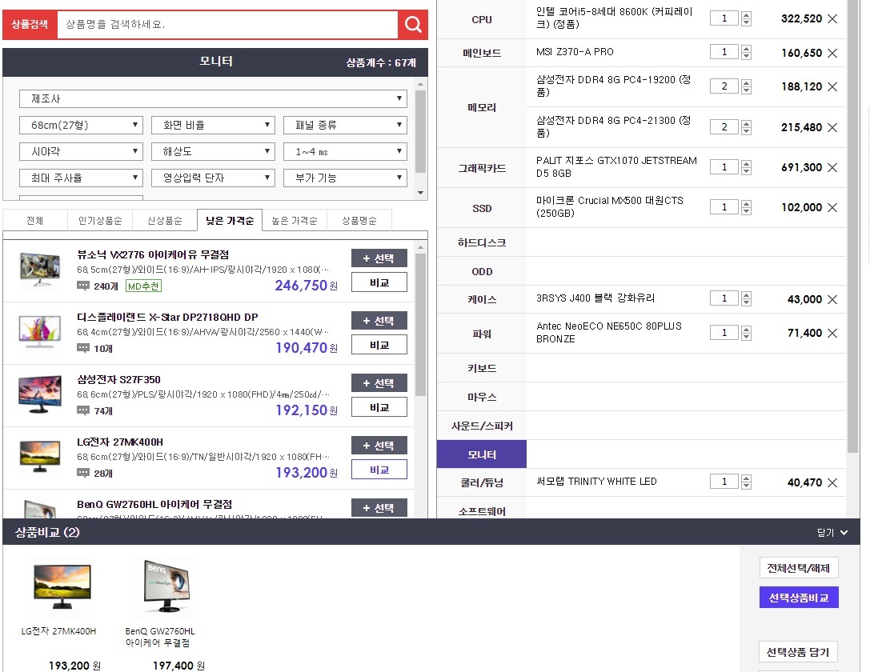Screen dimensions: 870x672
Task: Remove MSI Z370-A PRO with X icon
Action: (832, 54)
